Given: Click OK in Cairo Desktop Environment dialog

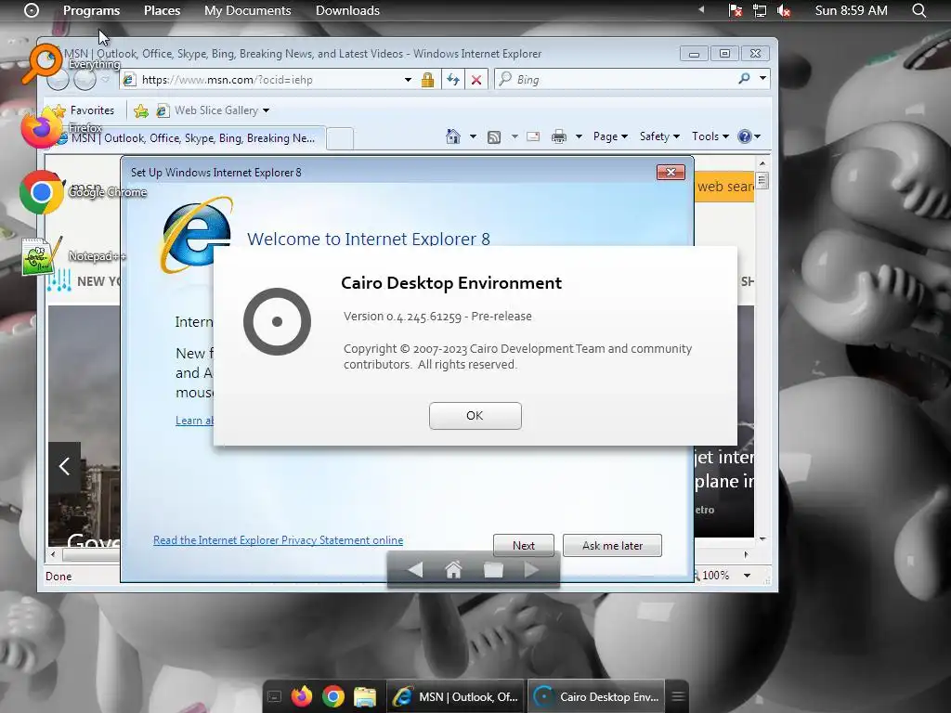Looking at the screenshot, I should [x=475, y=416].
